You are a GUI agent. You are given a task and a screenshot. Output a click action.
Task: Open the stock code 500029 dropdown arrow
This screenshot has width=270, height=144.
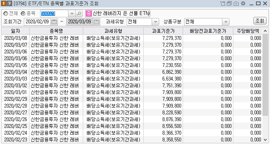click(x=72, y=14)
